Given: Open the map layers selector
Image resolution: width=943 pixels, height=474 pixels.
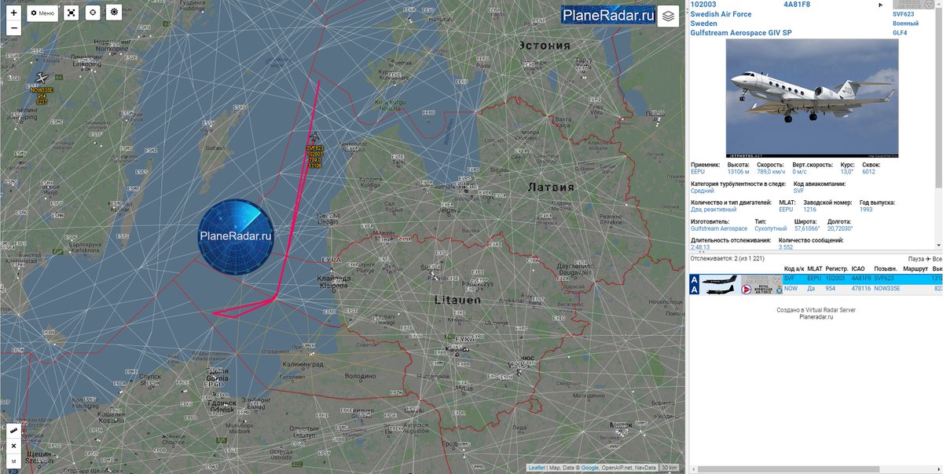Looking at the screenshot, I should pyautogui.click(x=668, y=16).
